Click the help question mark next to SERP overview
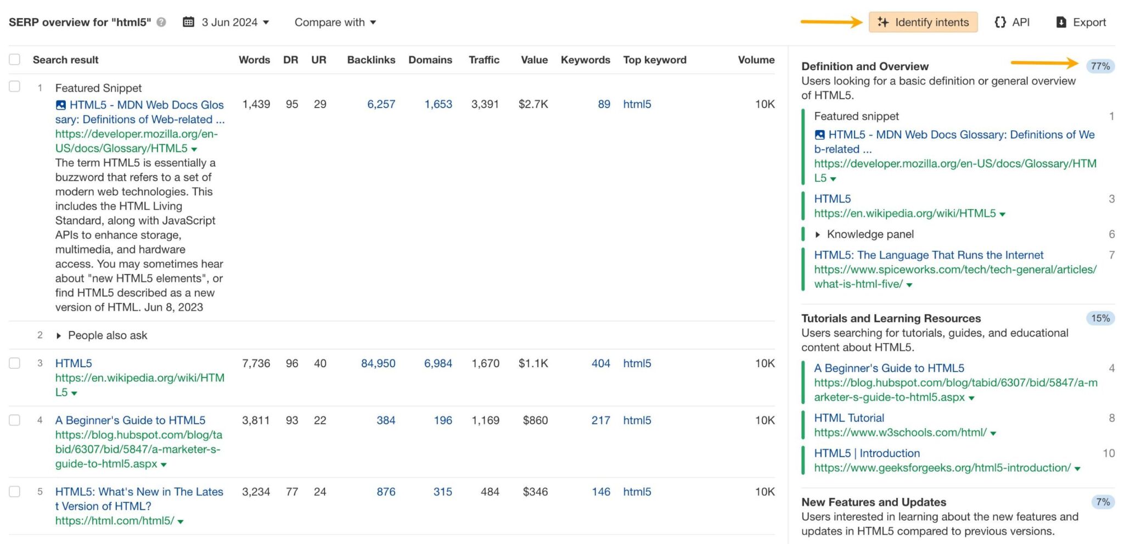The height and width of the screenshot is (544, 1124). [x=160, y=23]
